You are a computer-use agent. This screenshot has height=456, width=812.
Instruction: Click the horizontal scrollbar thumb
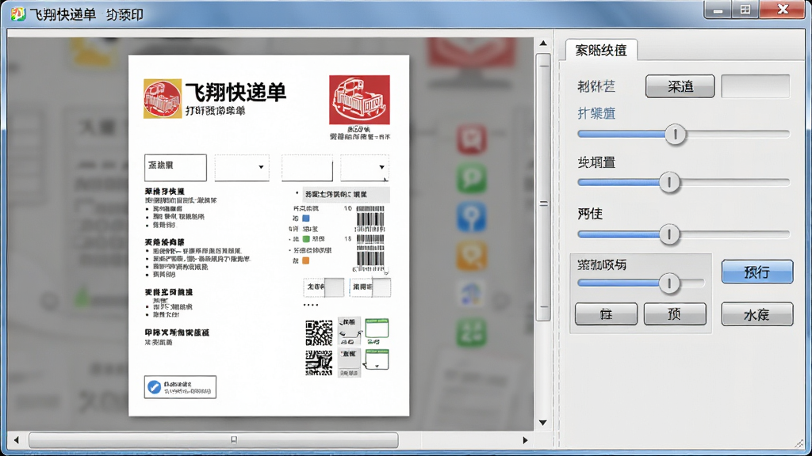213,440
